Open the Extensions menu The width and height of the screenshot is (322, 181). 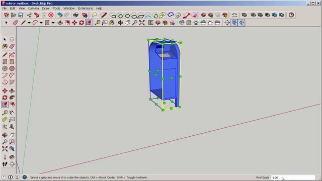tap(85, 8)
